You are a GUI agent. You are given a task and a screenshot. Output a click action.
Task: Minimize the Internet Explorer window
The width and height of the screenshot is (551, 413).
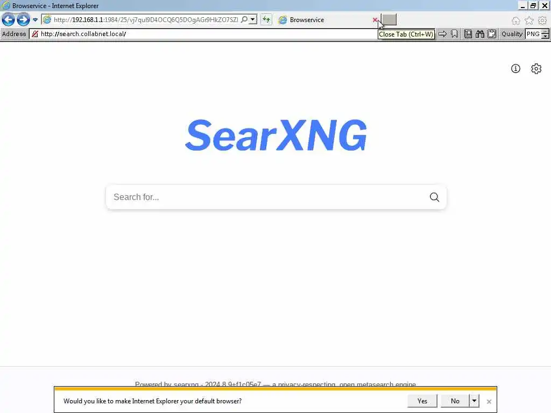tap(522, 5)
